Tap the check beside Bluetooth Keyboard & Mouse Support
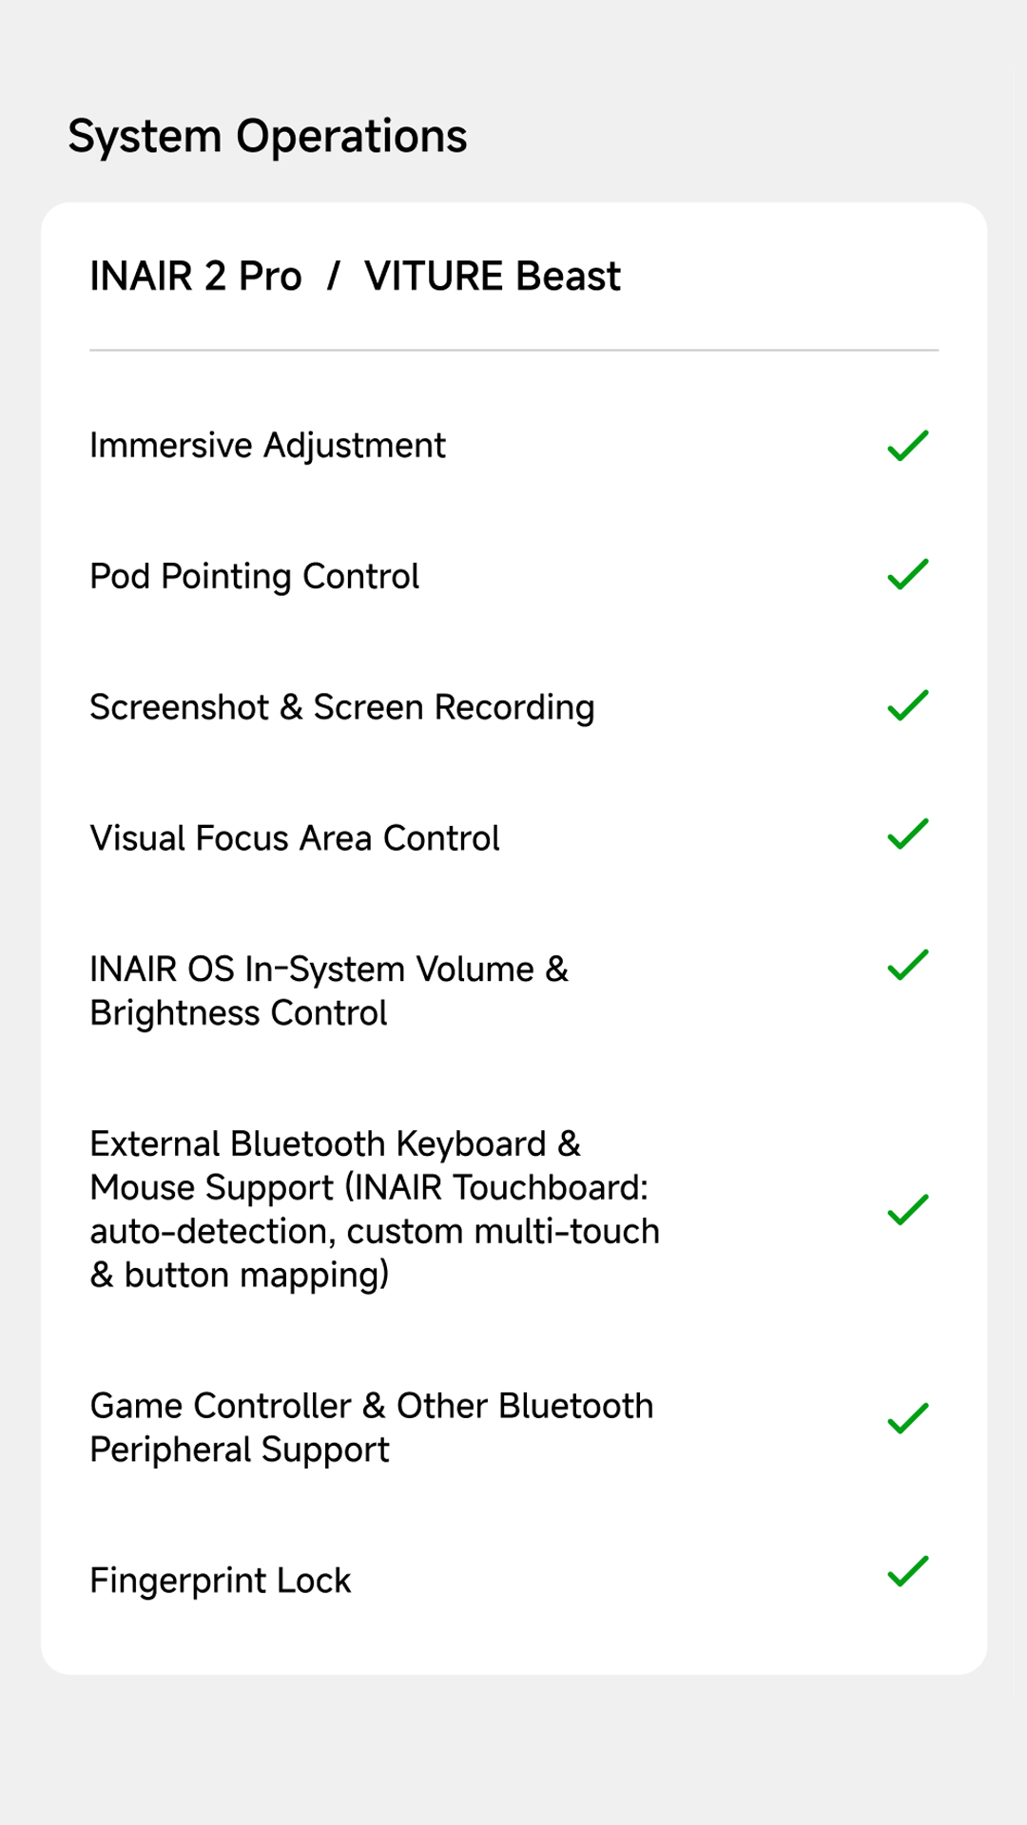 (908, 1210)
